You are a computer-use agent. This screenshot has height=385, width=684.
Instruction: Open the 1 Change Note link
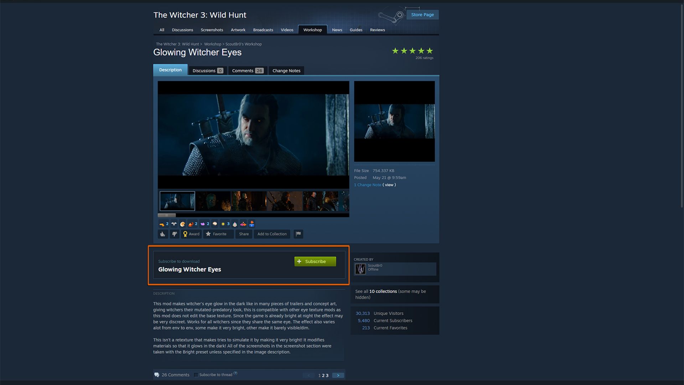368,185
